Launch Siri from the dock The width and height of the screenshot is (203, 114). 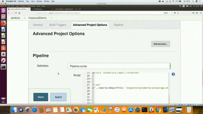tap(21, 110)
